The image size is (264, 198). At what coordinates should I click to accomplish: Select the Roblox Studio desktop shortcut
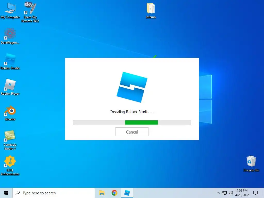(10, 62)
